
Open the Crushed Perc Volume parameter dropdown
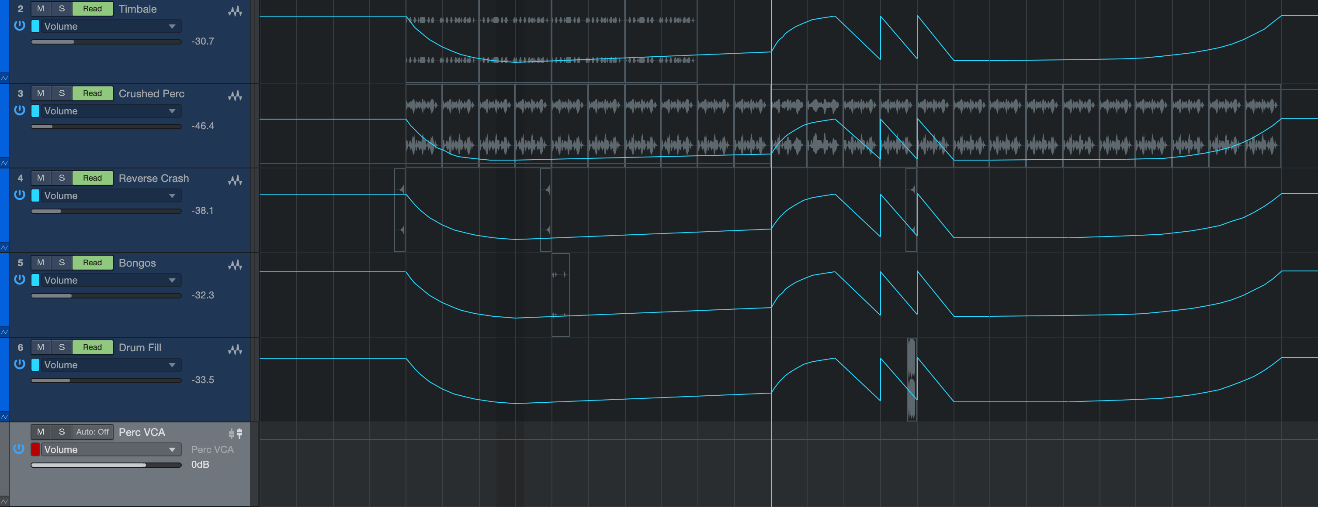111,111
